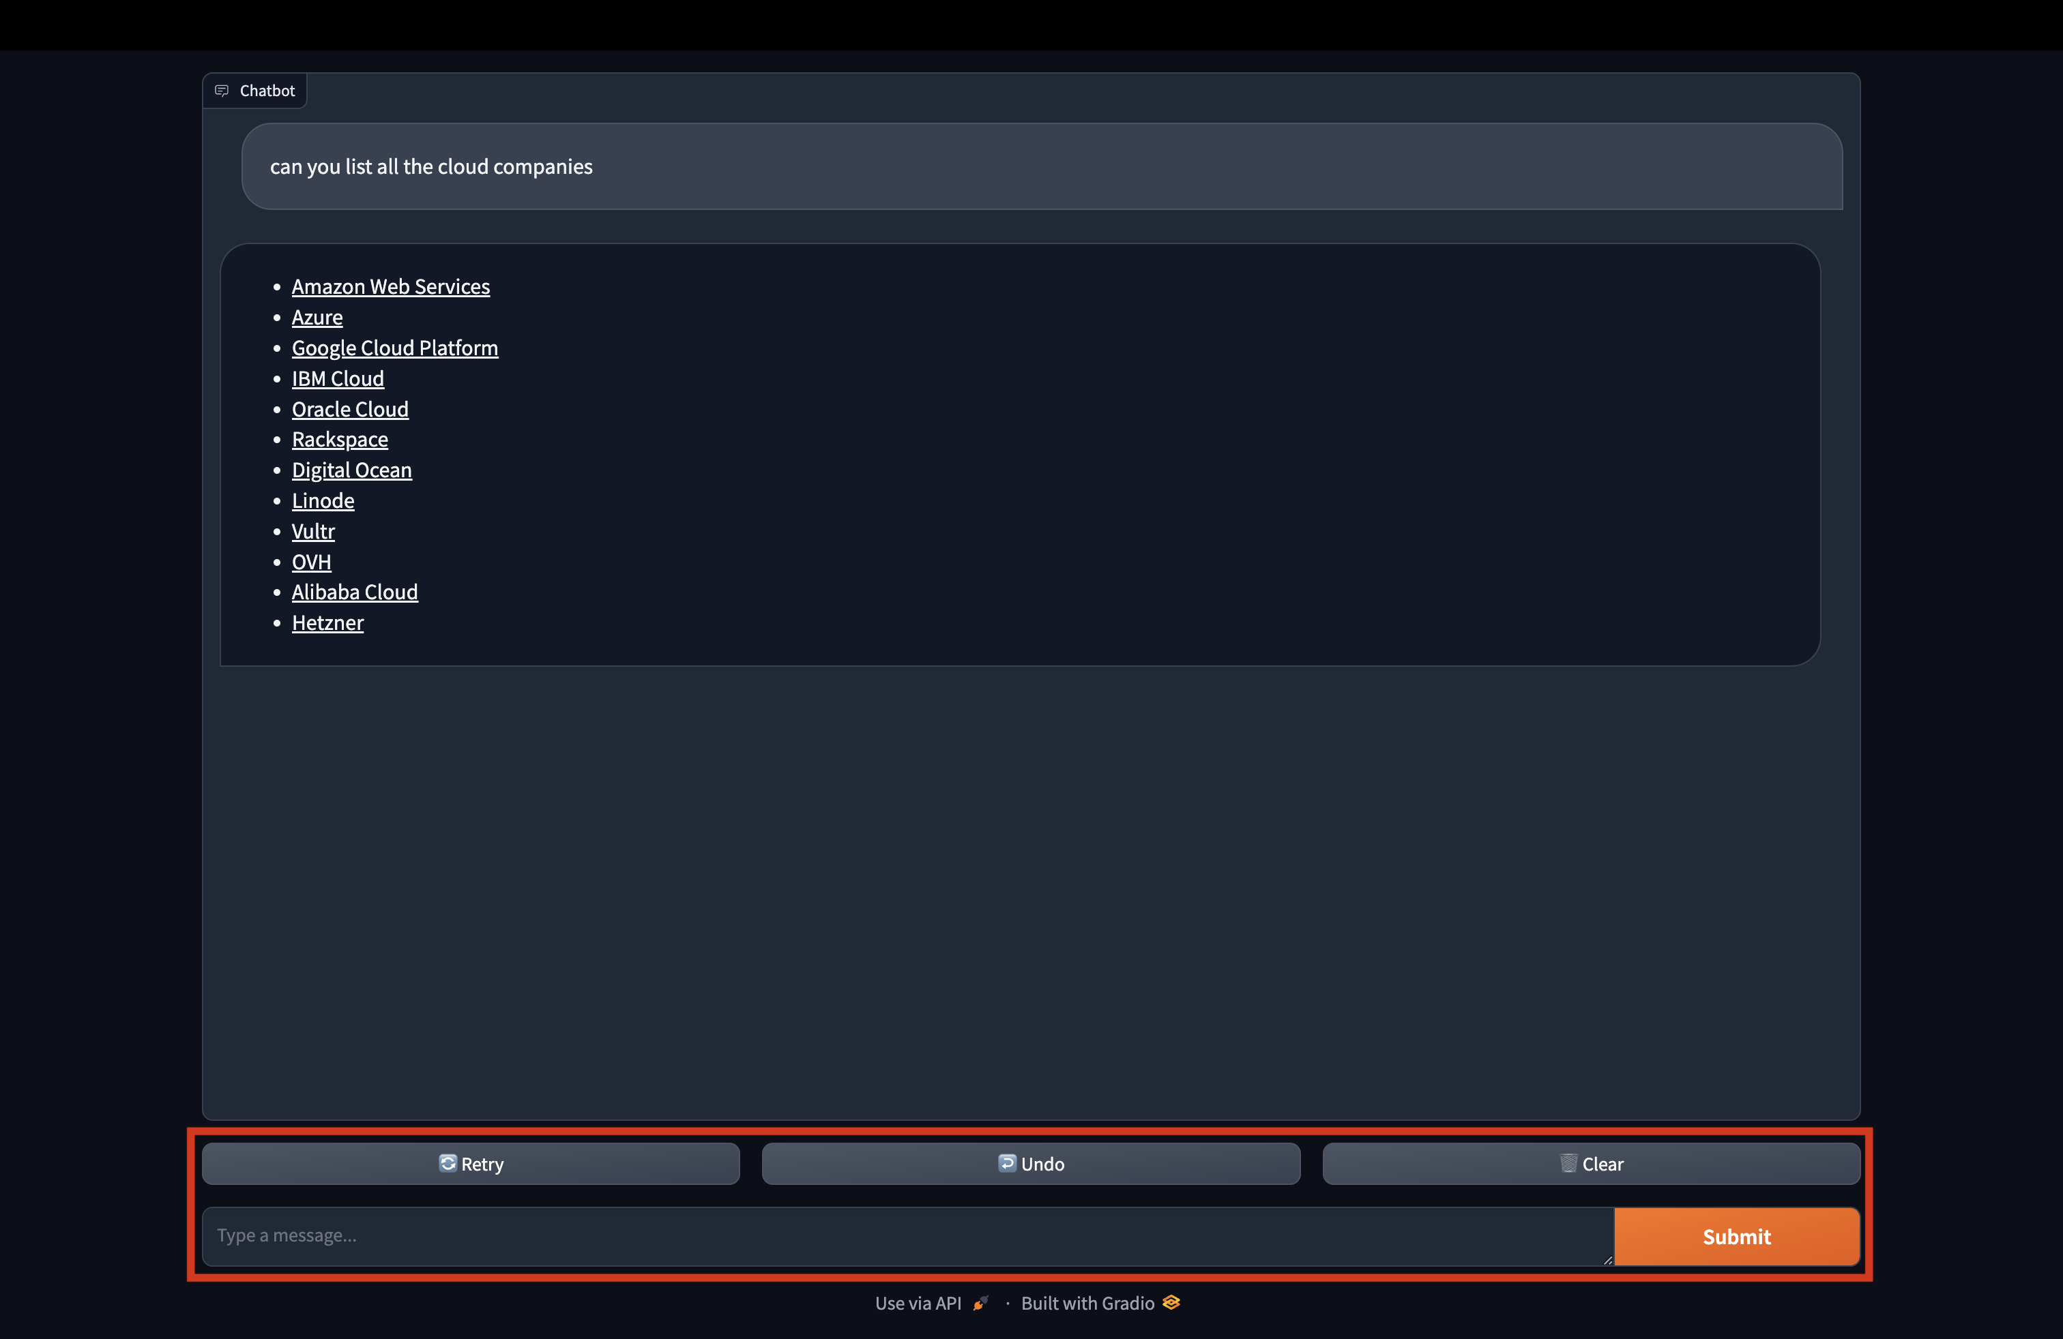Open the OVH link
Image resolution: width=2063 pixels, height=1339 pixels.
point(311,562)
